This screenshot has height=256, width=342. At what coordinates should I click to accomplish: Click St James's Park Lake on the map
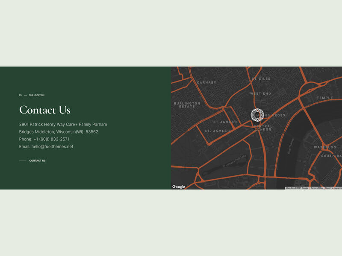click(x=233, y=161)
